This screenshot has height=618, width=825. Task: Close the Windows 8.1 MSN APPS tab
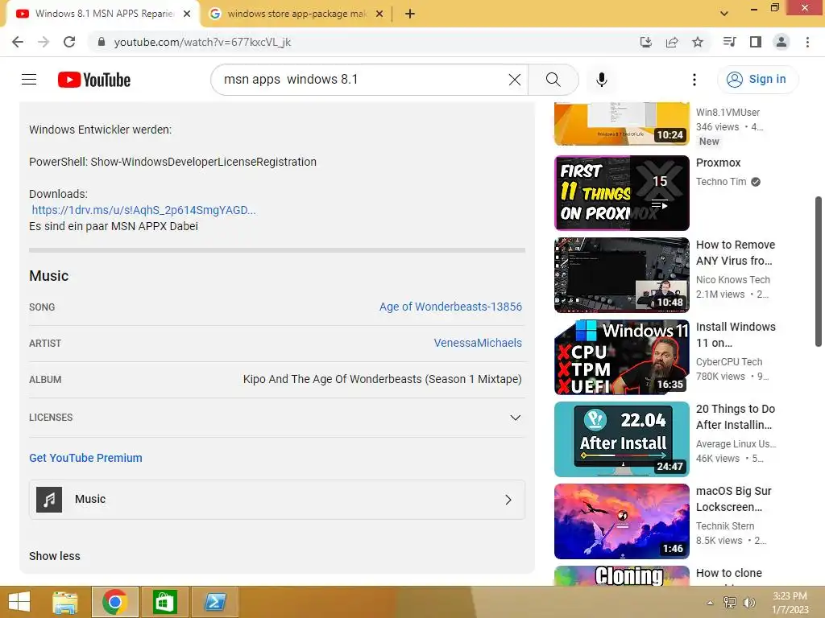click(187, 14)
